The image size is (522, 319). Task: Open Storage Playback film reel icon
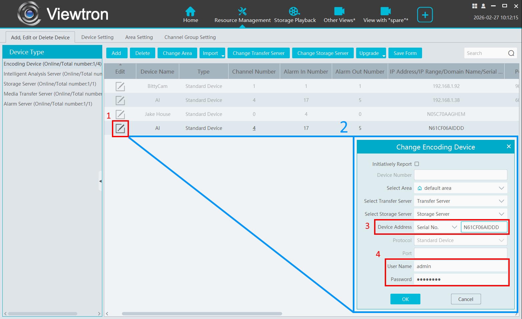[294, 12]
